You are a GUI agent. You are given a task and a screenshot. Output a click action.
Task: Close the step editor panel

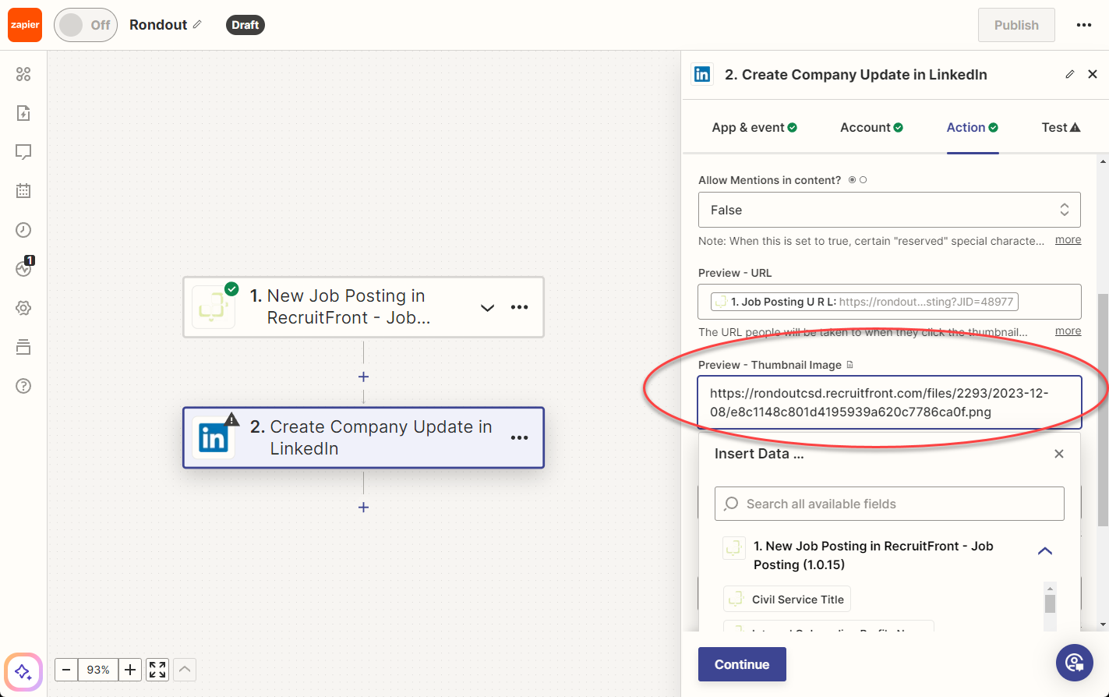pyautogui.click(x=1093, y=74)
